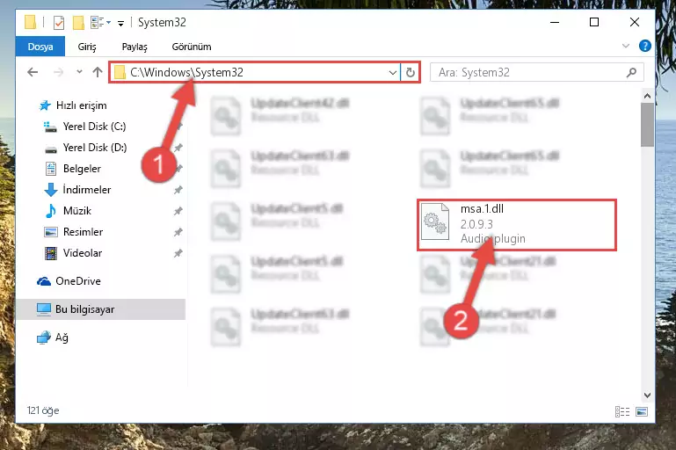This screenshot has height=450, width=676.
Task: Toggle the pin beside Videolar
Action: (x=178, y=253)
